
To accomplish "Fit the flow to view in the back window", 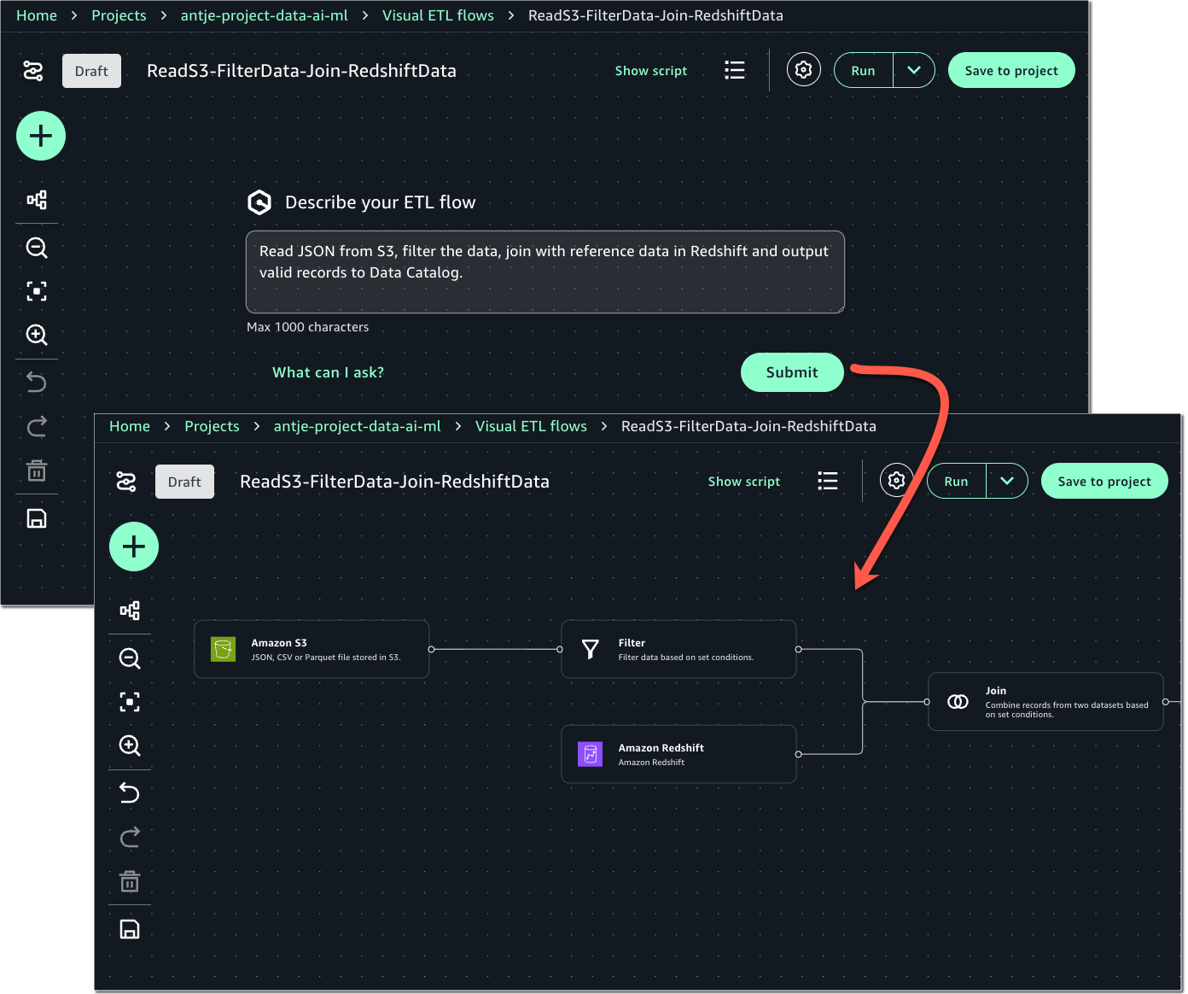I will [37, 291].
